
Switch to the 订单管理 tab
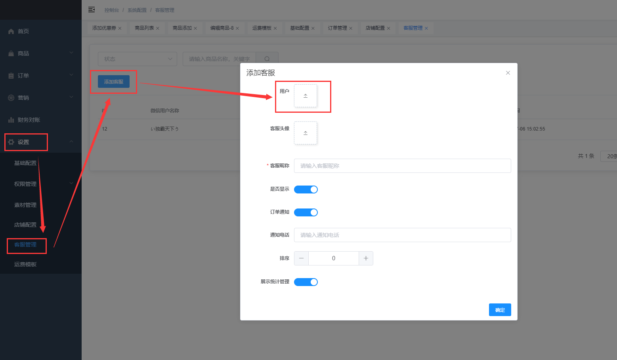click(338, 28)
